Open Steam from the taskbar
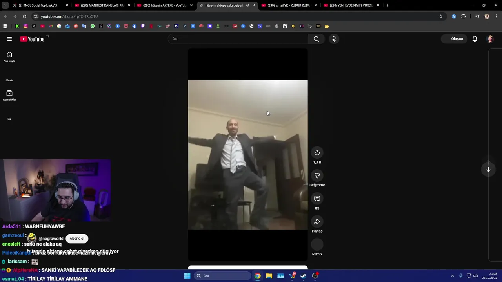This screenshot has height=282, width=502. pyautogui.click(x=304, y=276)
